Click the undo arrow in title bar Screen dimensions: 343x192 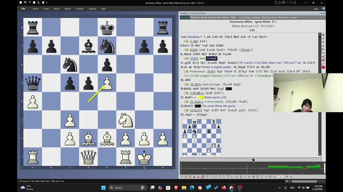(25, 2)
